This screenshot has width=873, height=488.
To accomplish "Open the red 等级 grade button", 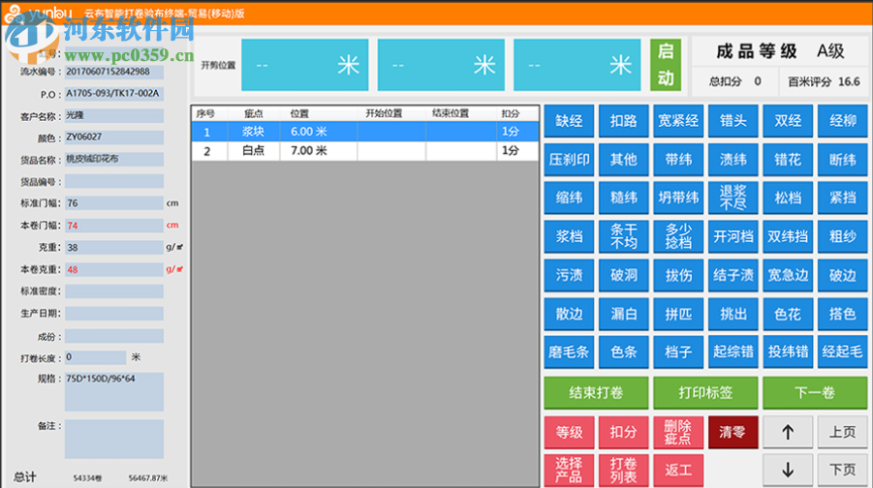I will click(569, 432).
